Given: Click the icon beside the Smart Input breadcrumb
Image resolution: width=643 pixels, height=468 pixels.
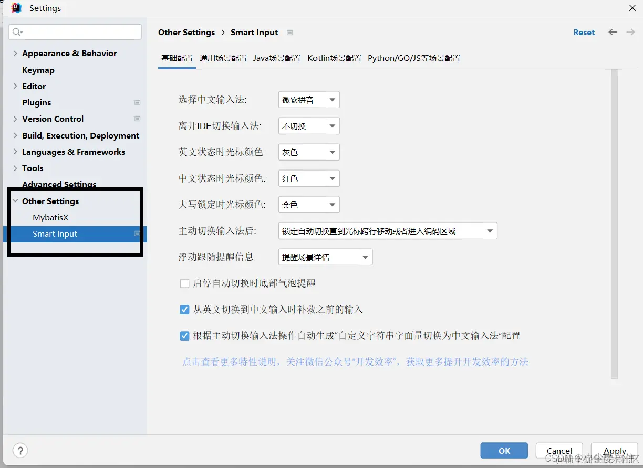Looking at the screenshot, I should 289,32.
